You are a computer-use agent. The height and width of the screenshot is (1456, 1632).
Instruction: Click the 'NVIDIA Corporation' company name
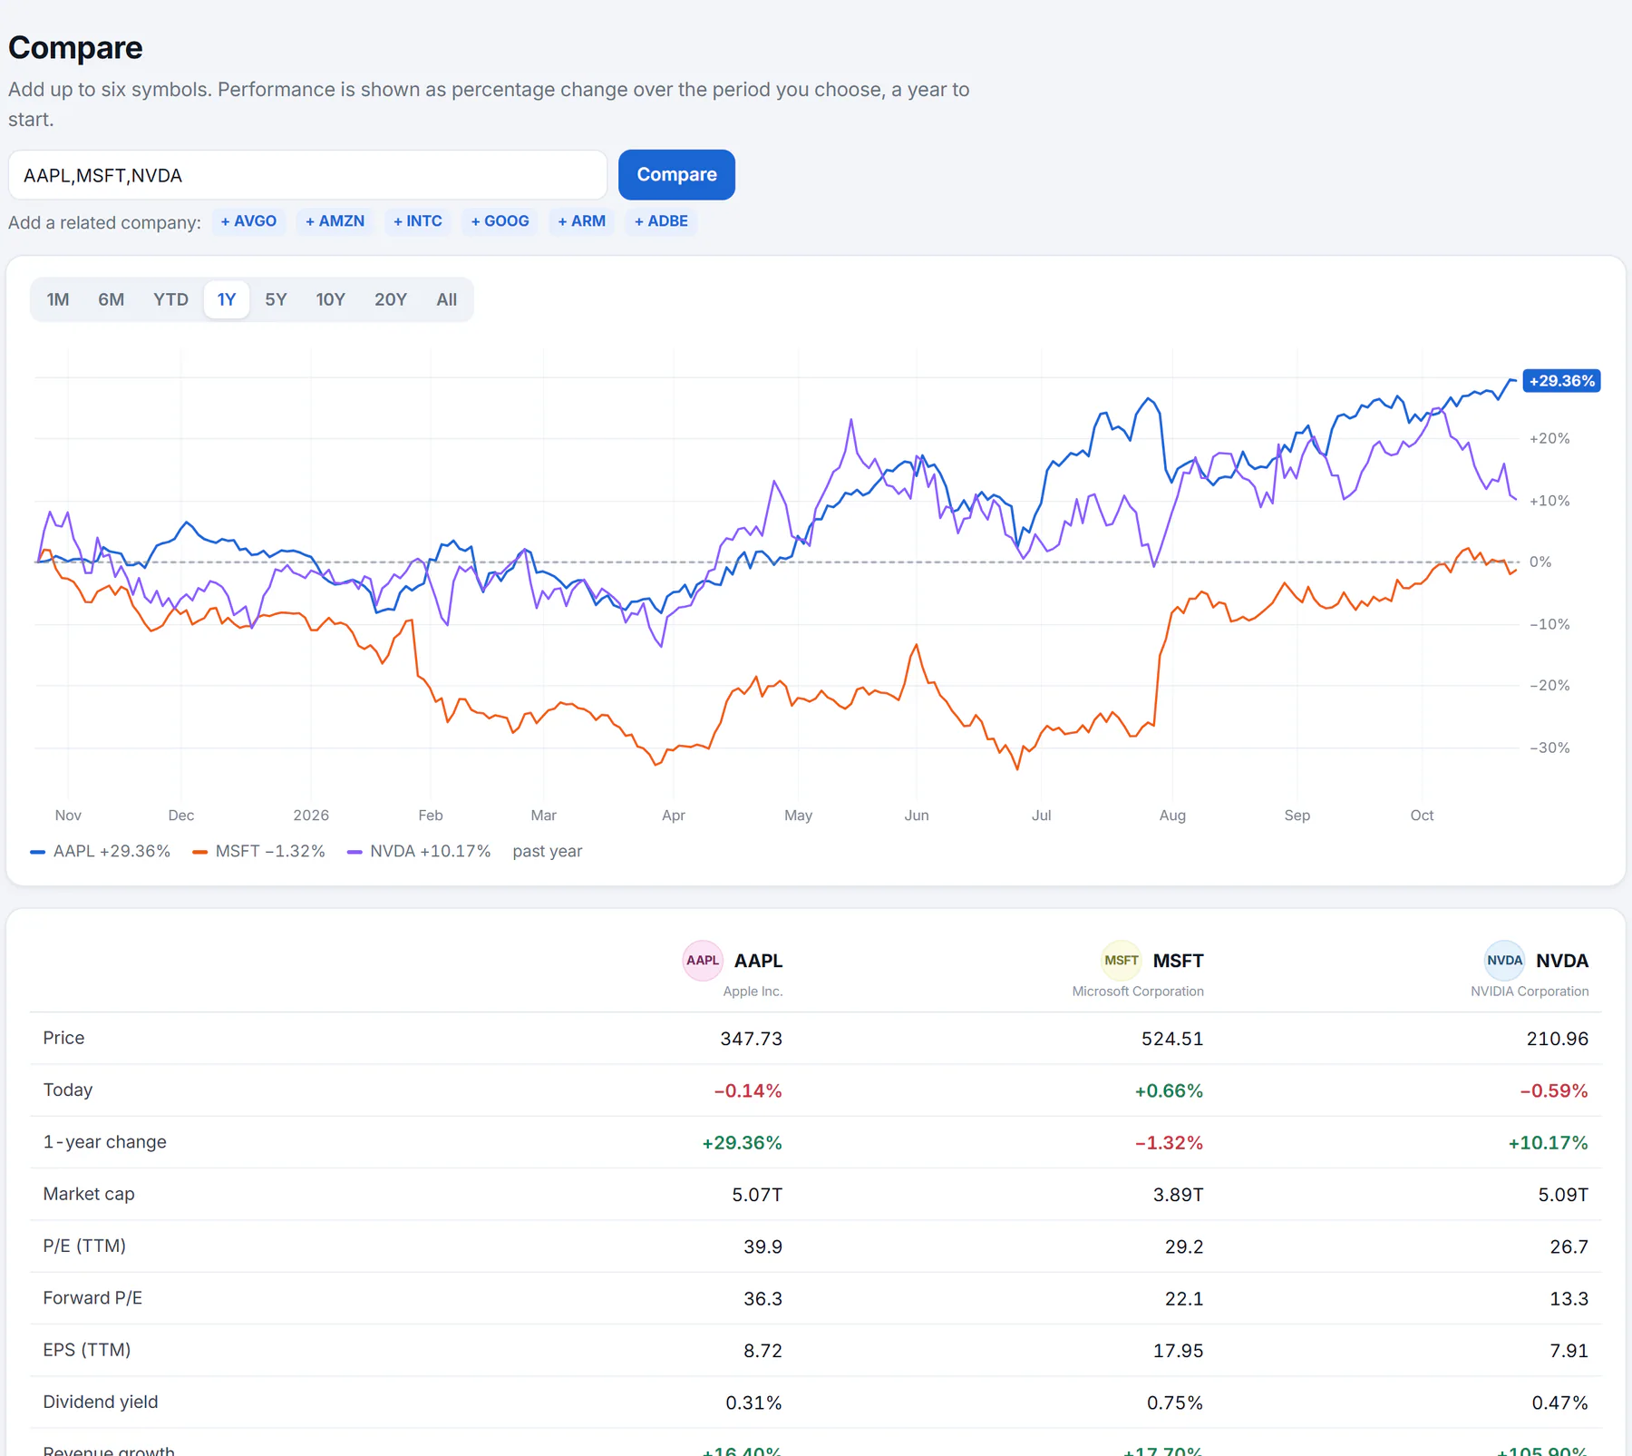[x=1530, y=992]
